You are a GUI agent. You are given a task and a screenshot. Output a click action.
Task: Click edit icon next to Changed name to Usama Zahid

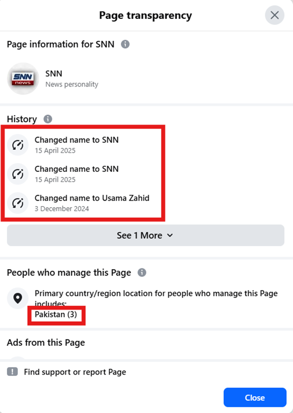18,203
